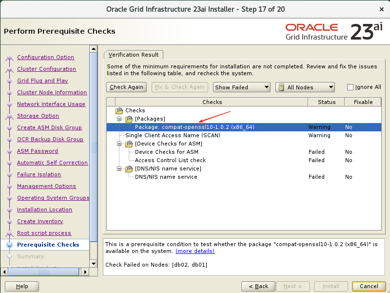Click the Install button
Viewport: 390px width, 293px height.
tap(331, 286)
